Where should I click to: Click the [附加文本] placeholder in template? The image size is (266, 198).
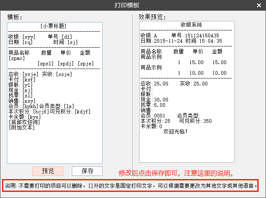pos(22,127)
